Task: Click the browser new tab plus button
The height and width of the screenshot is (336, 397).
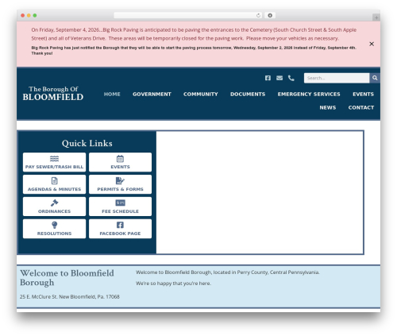Action: [x=376, y=17]
